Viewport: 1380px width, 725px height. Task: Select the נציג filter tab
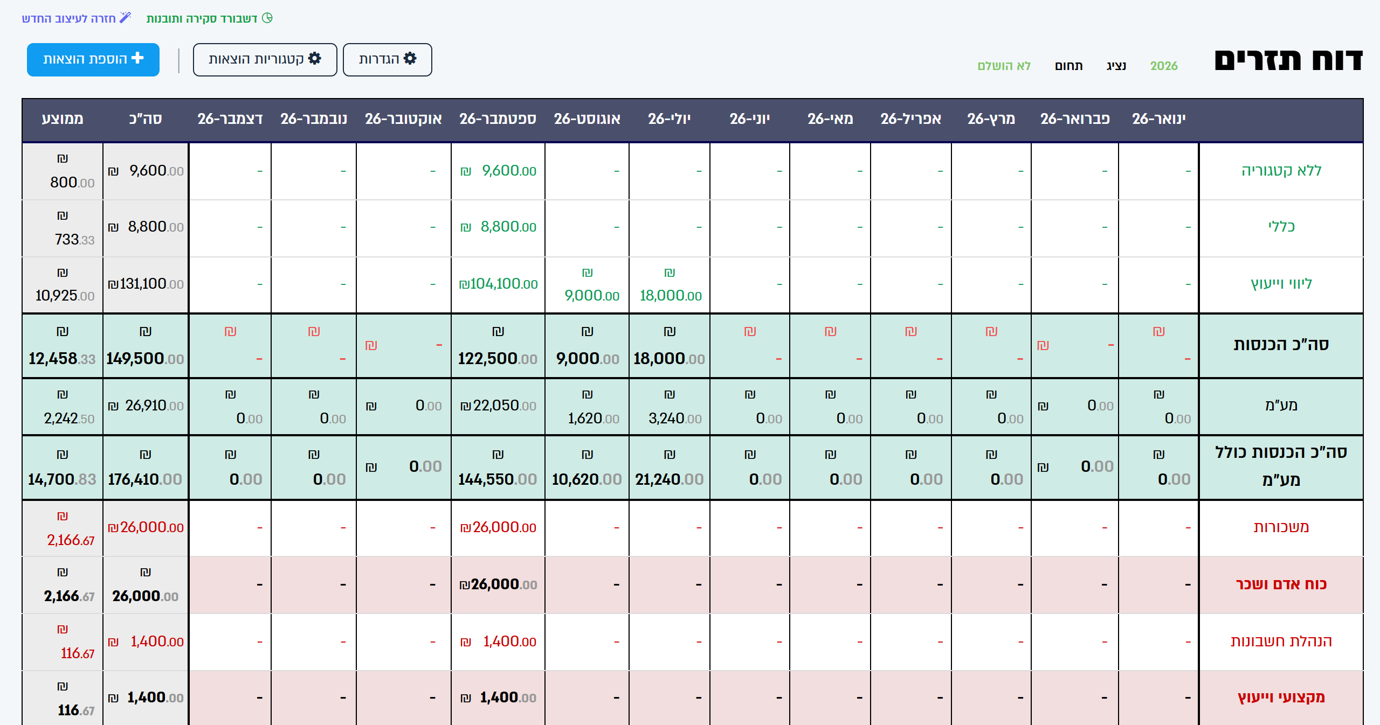point(1116,66)
